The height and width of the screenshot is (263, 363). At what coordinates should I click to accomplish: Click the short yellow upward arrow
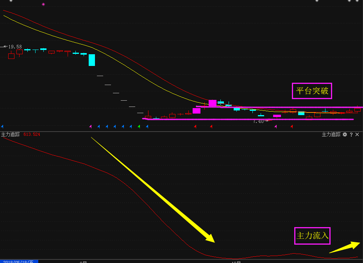click(x=345, y=247)
